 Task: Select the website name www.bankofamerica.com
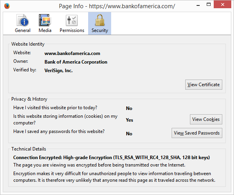(72, 53)
